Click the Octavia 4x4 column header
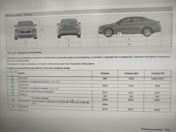 [131, 73]
